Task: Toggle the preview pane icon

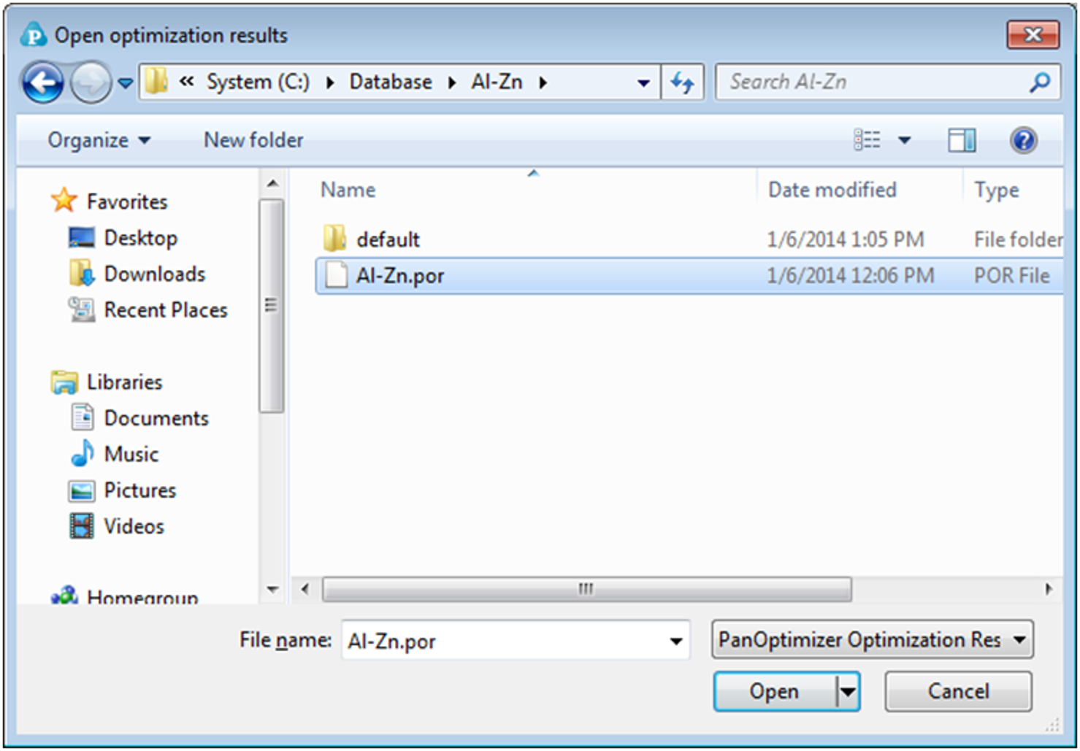Action: coord(961,140)
